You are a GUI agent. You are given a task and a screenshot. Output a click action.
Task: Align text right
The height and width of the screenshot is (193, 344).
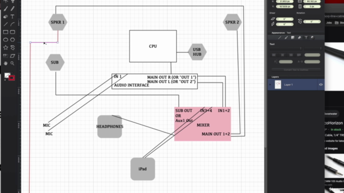[291, 55]
